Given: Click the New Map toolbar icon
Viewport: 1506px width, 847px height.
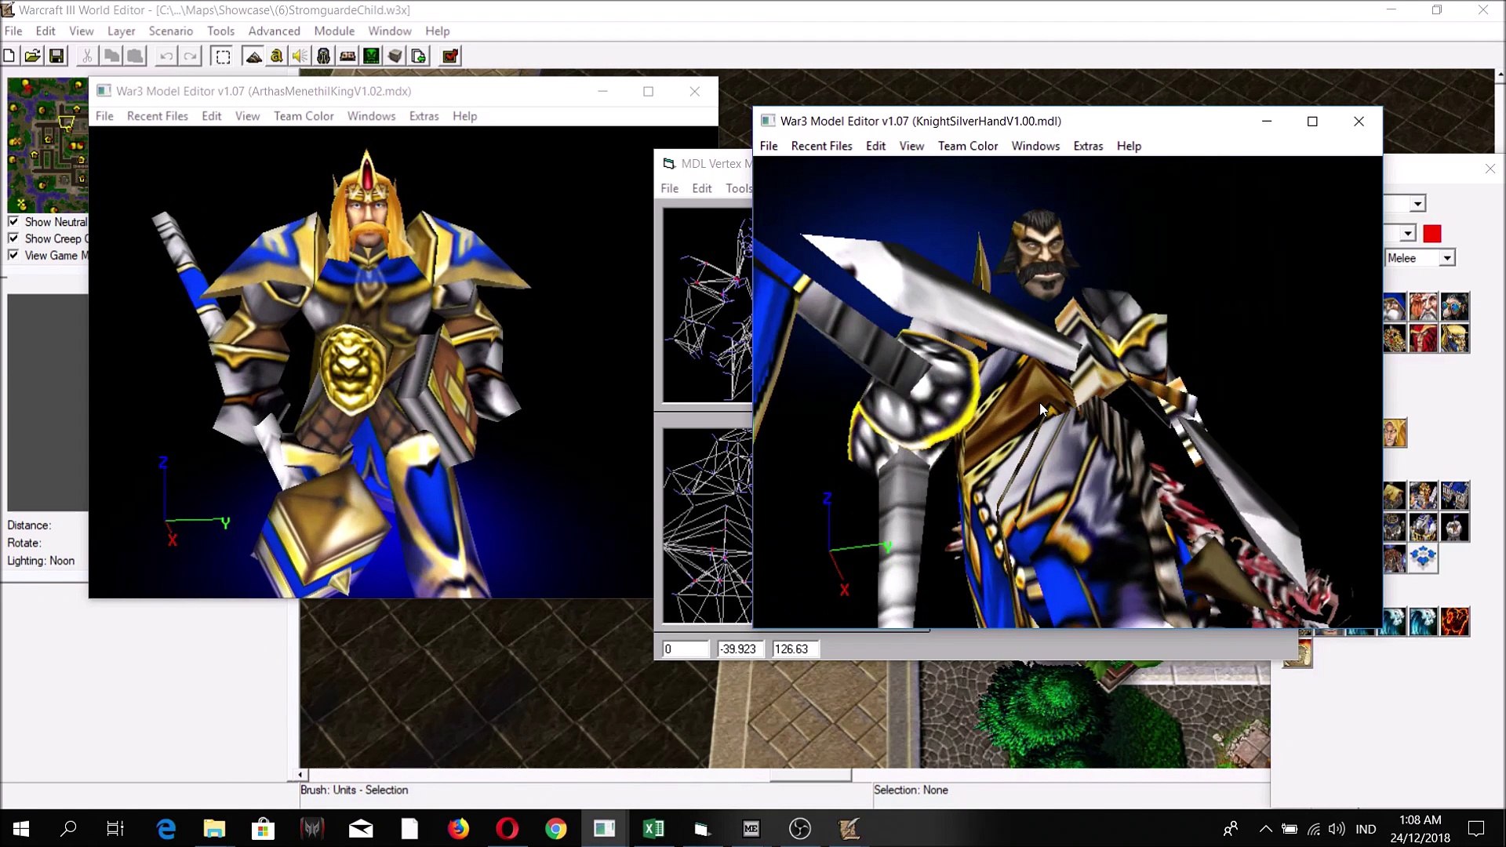Looking at the screenshot, I should (x=9, y=56).
